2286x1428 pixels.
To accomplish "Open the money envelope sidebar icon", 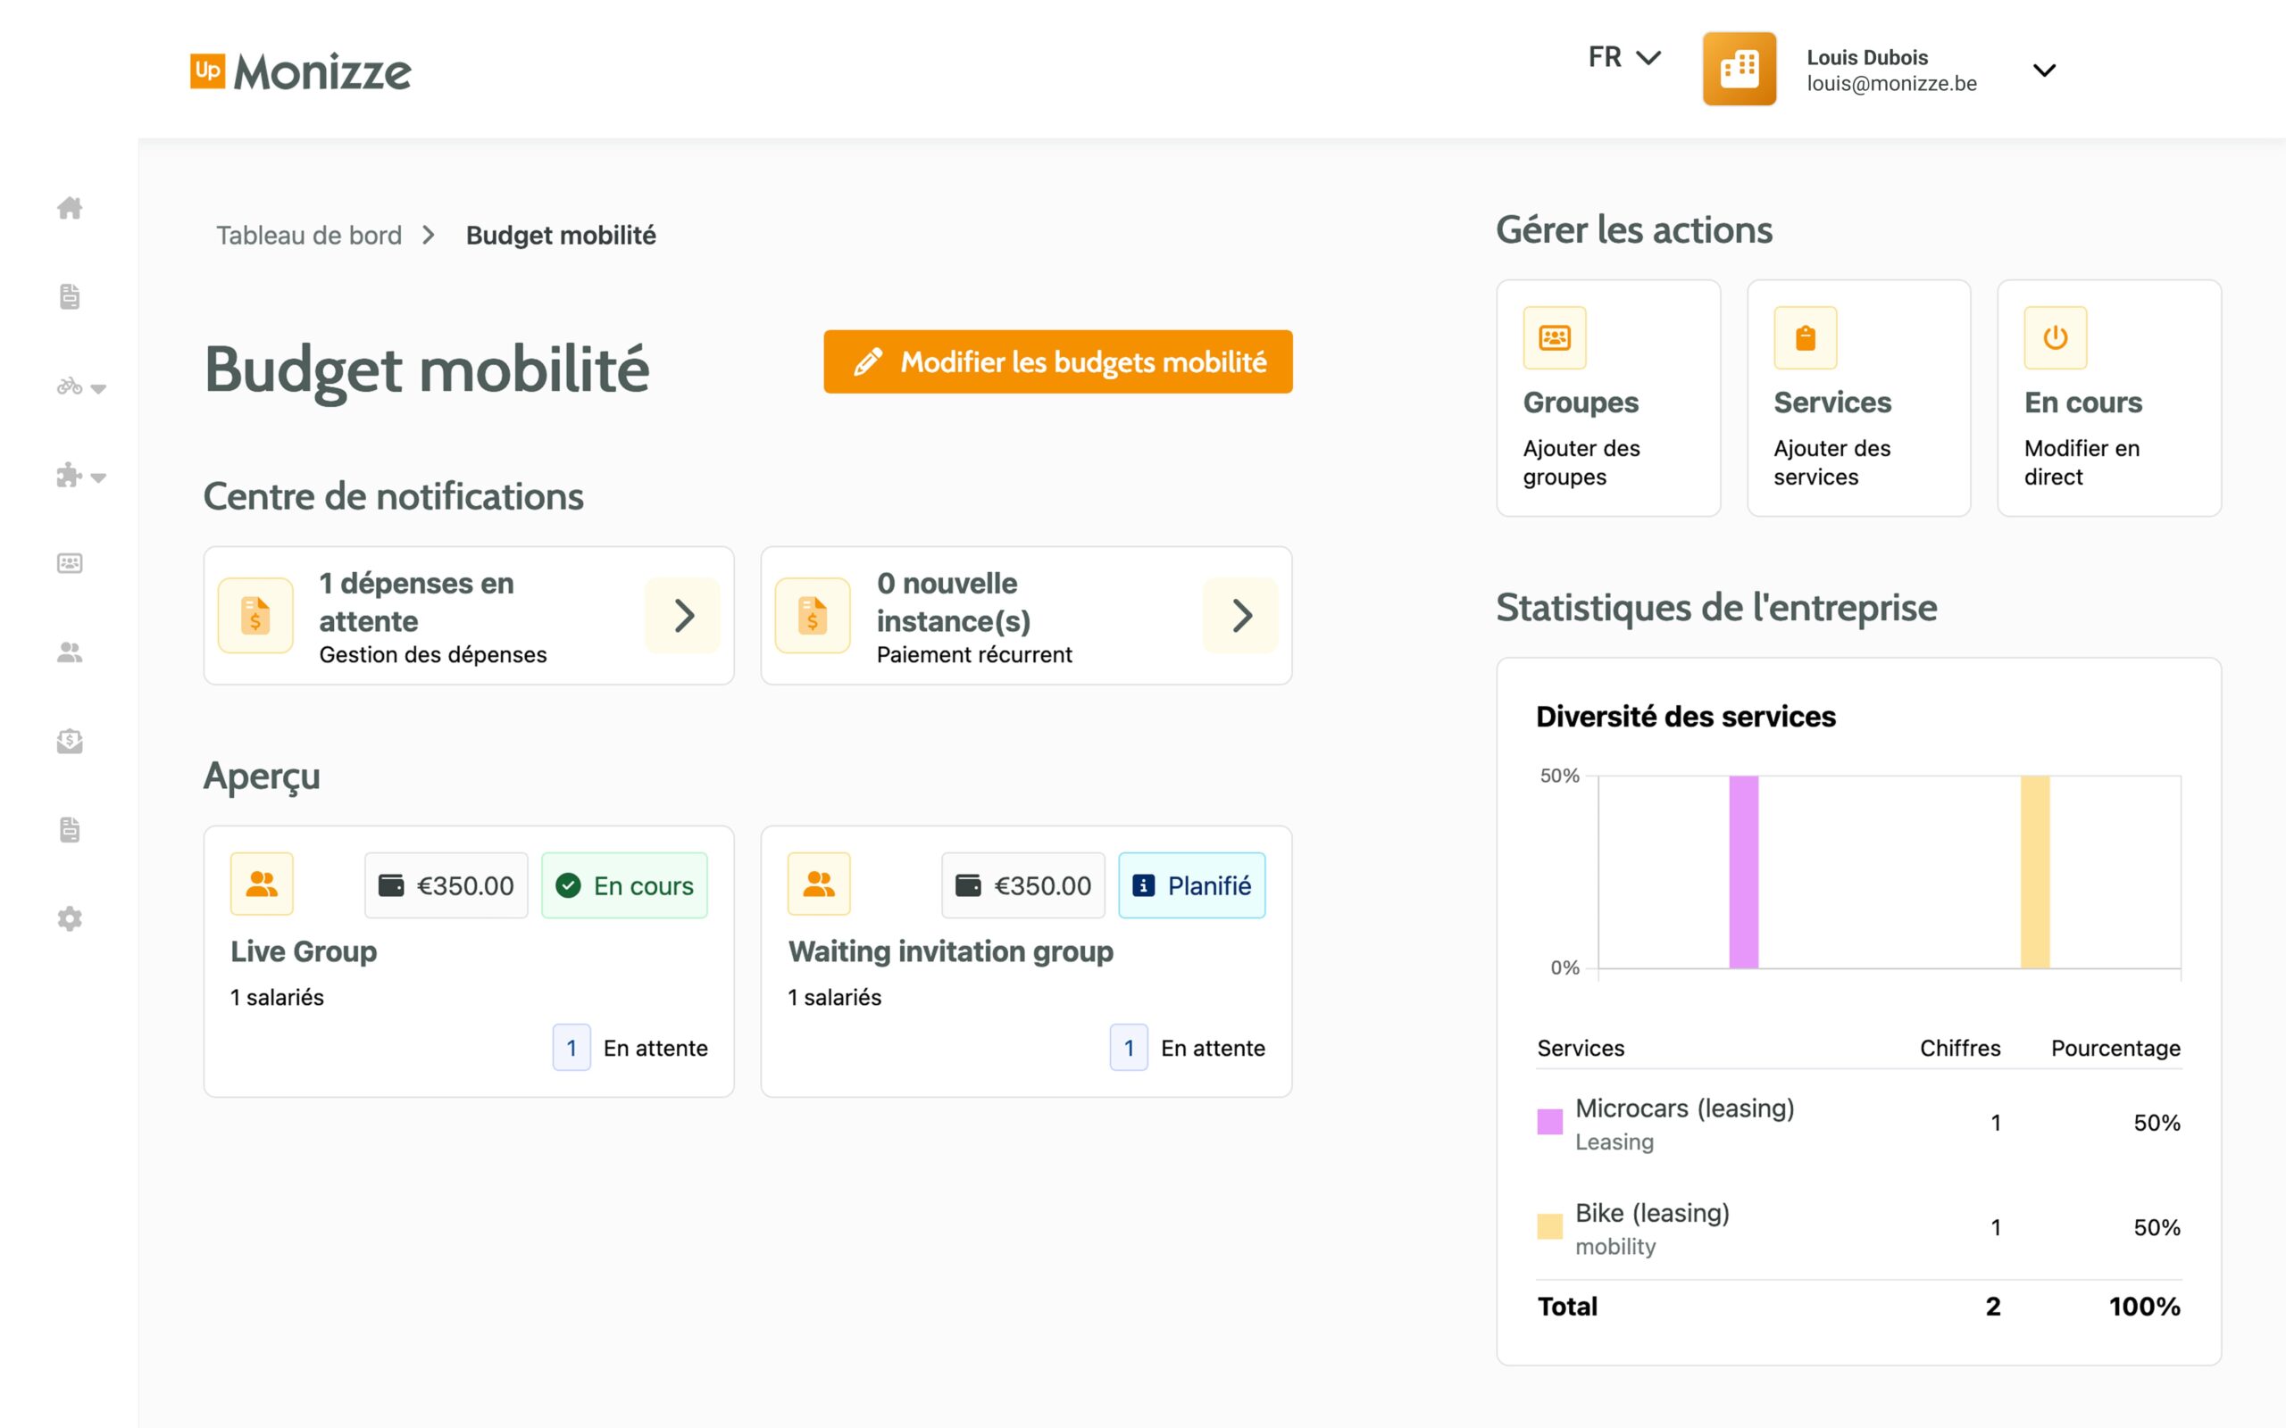I will (70, 741).
